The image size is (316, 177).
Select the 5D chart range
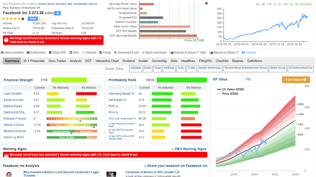click(258, 4)
